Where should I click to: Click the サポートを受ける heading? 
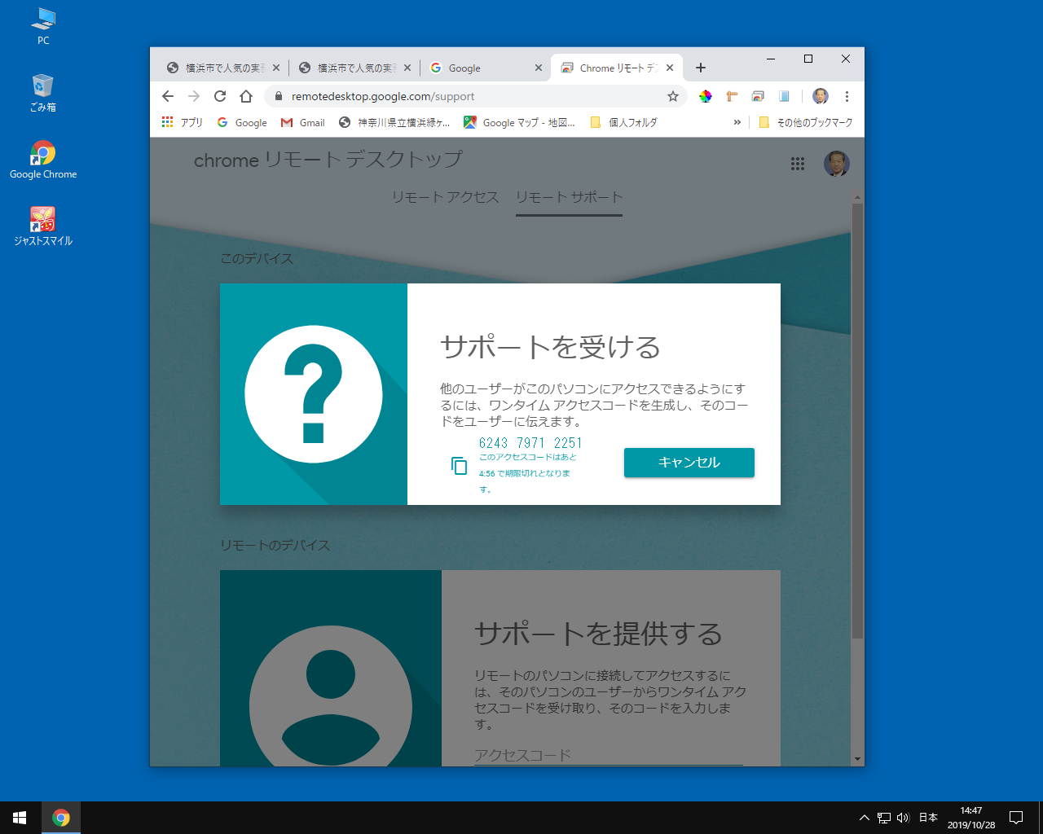(551, 348)
